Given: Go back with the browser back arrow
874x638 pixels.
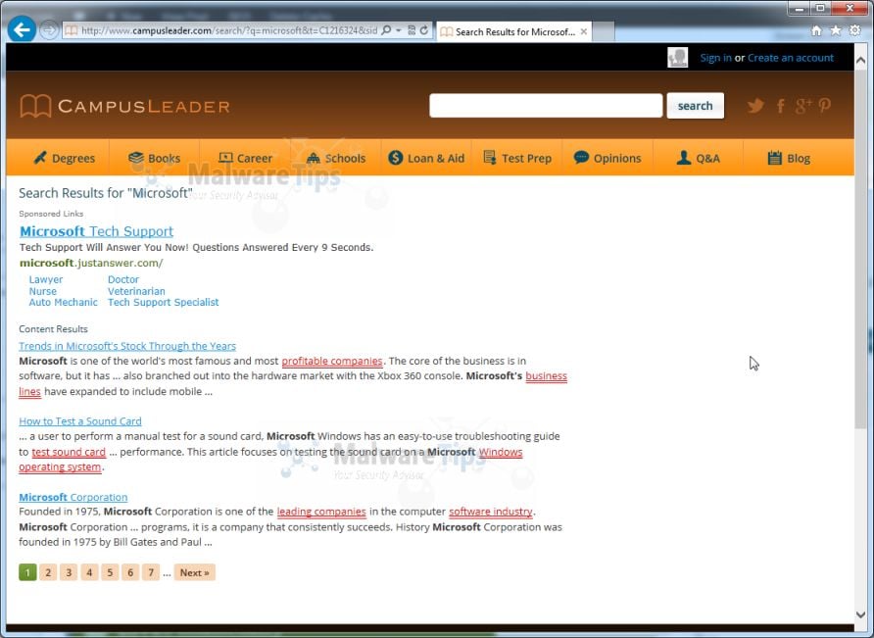Looking at the screenshot, I should tap(22, 29).
